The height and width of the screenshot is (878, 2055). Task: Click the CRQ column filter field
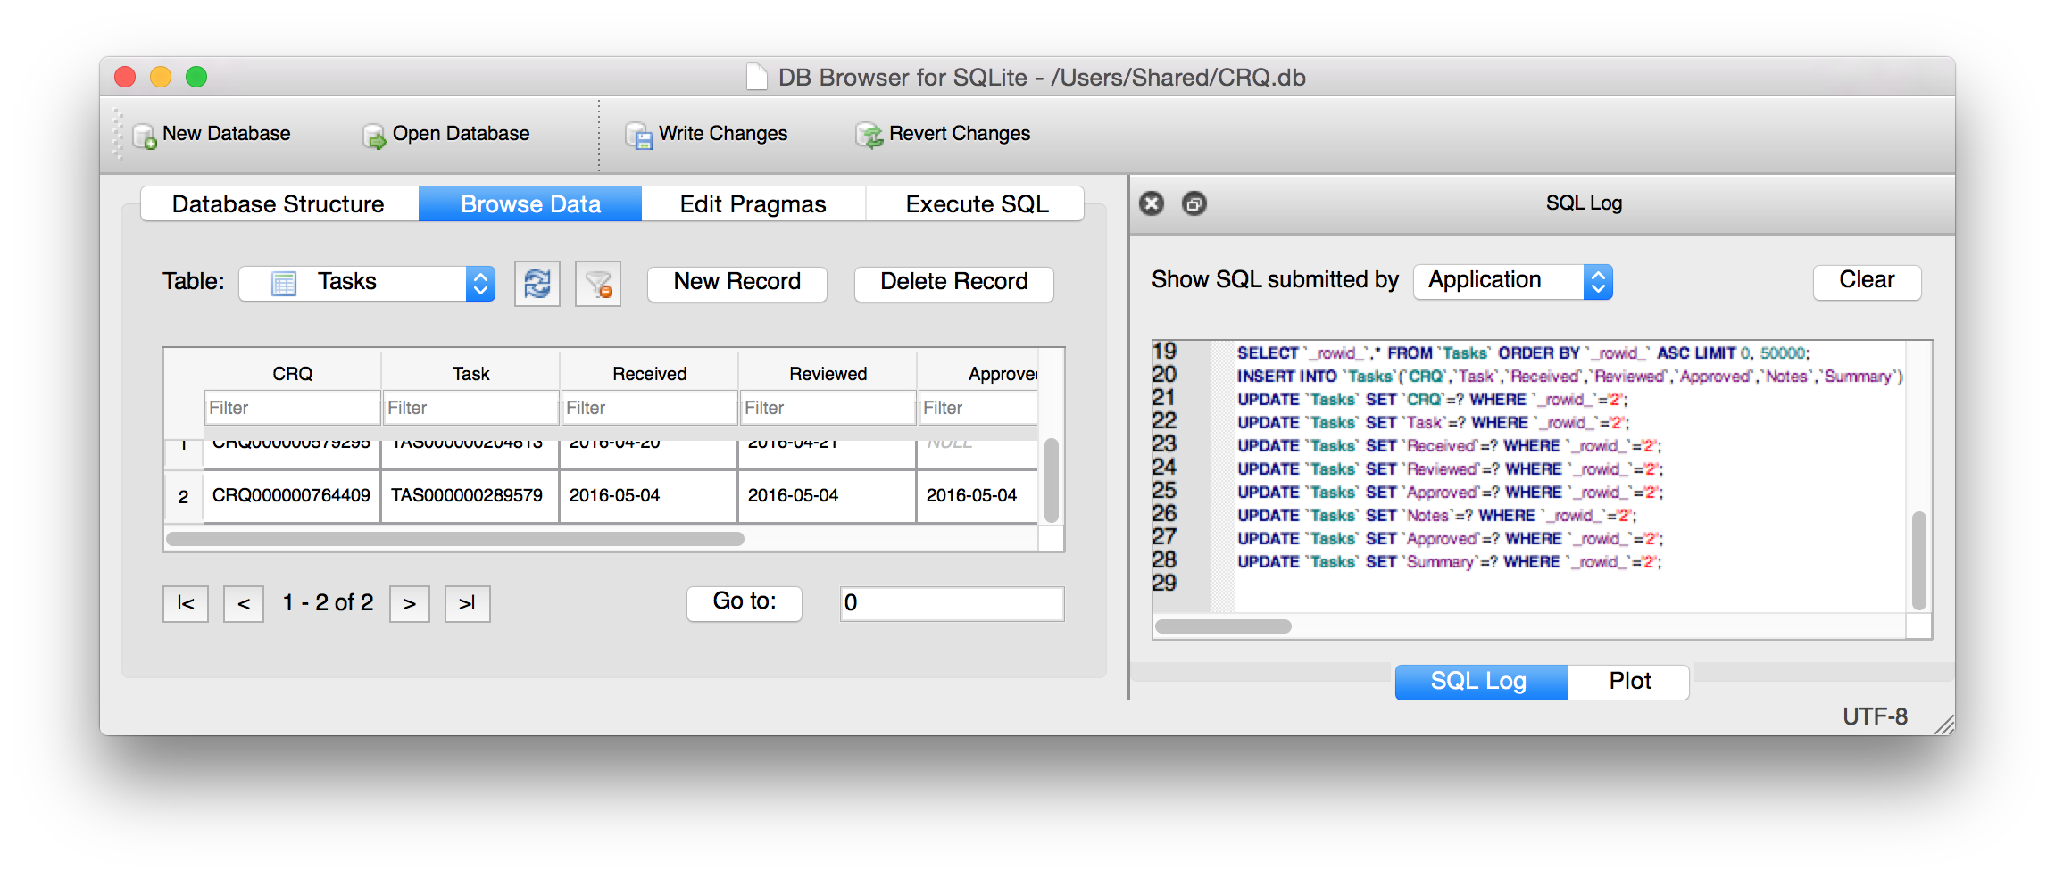point(291,407)
